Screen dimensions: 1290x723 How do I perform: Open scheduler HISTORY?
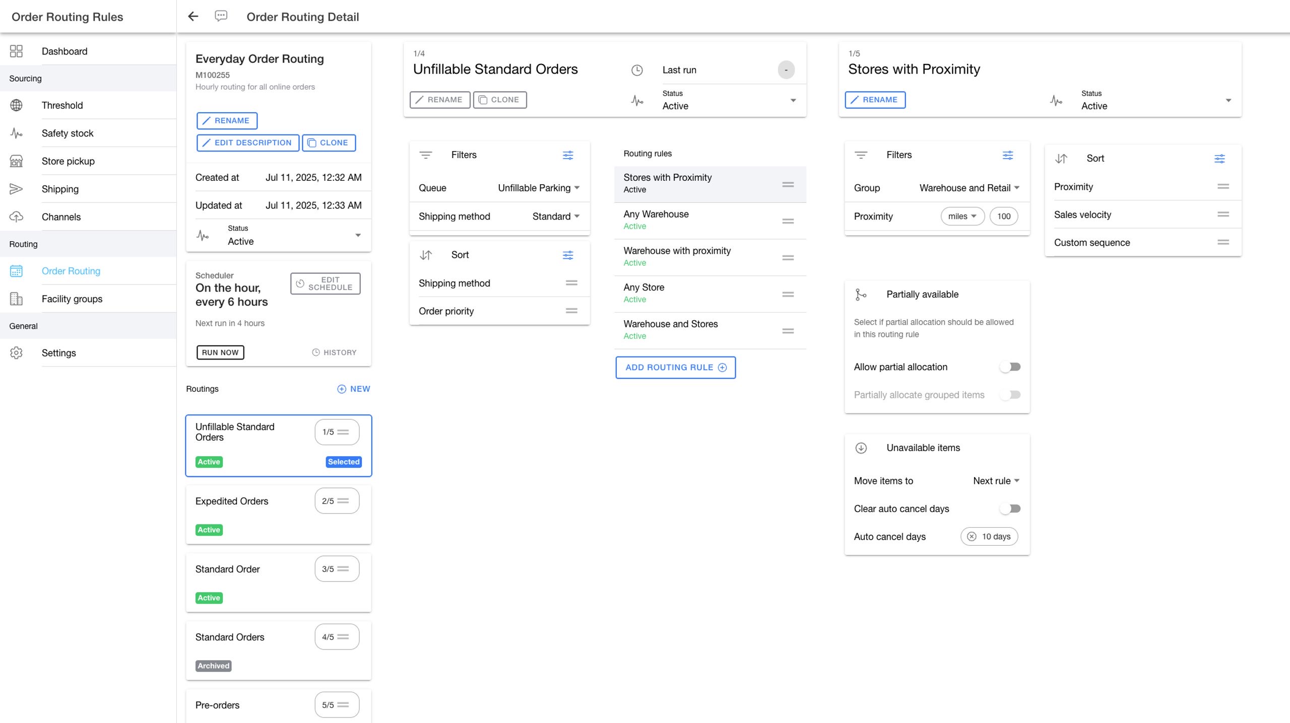[334, 352]
